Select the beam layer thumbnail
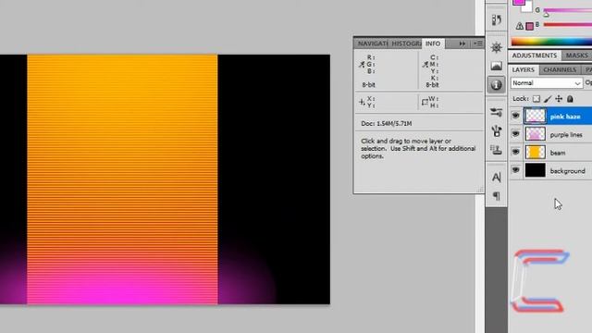This screenshot has height=333, width=592. click(x=536, y=152)
